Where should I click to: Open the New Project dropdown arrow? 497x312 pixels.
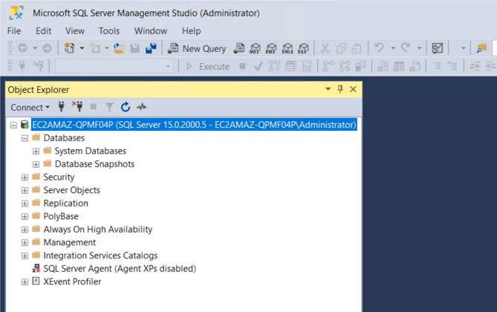pos(82,48)
